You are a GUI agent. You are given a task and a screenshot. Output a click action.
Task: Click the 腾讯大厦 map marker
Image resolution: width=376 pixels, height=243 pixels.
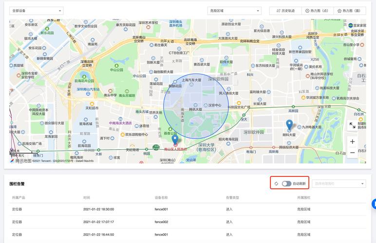195,105
